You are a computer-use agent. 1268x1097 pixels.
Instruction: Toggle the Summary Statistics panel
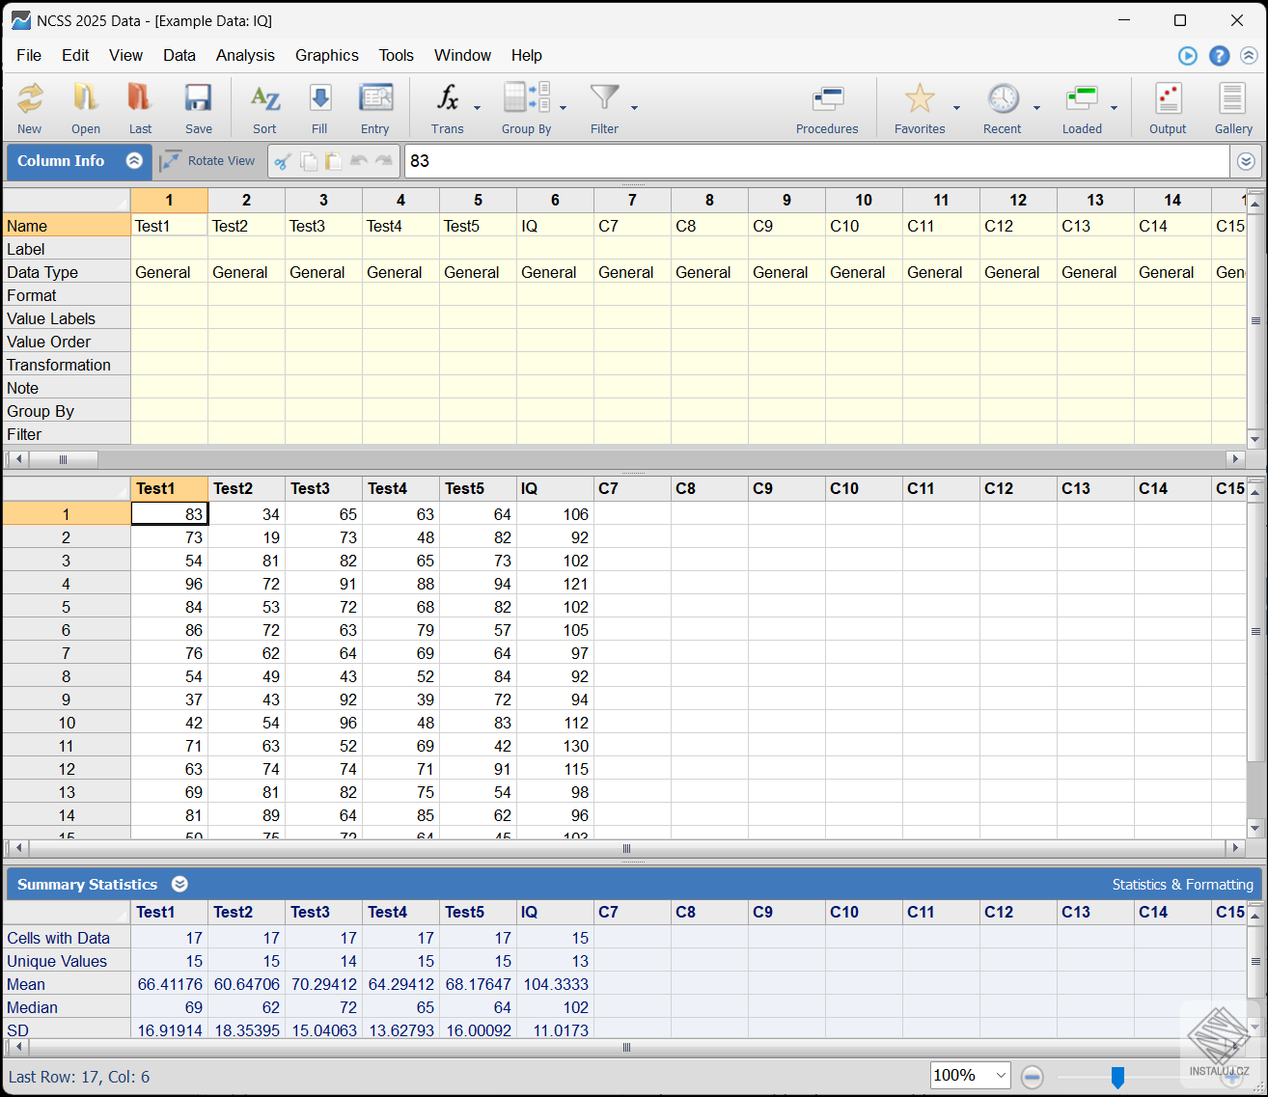tap(179, 884)
